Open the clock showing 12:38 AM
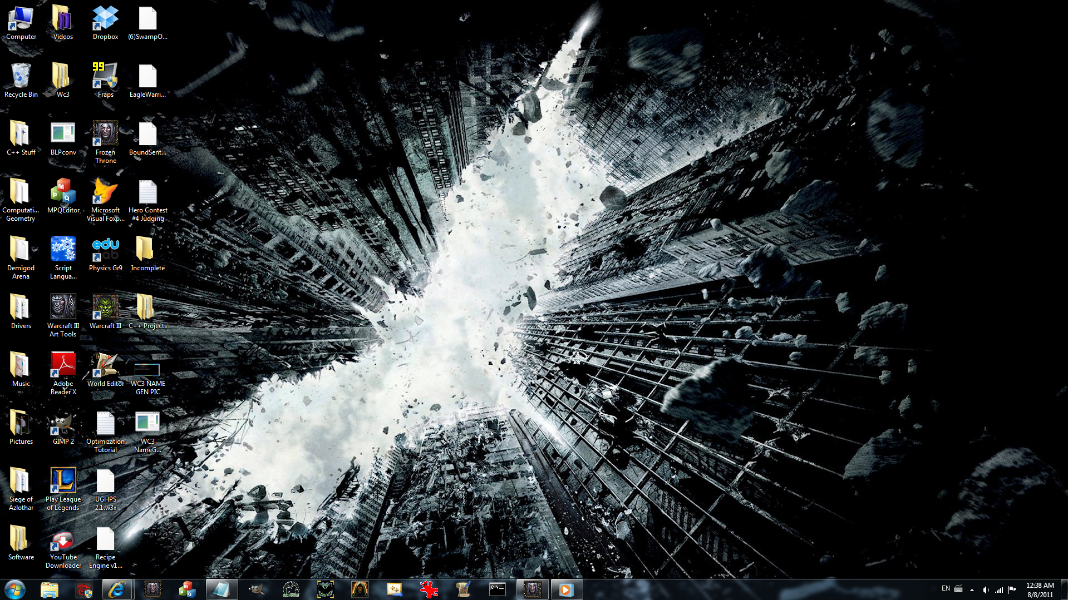 (1040, 589)
